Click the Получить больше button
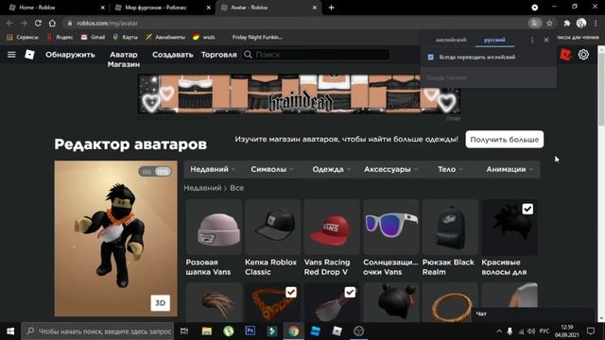This screenshot has width=605, height=340. click(504, 140)
